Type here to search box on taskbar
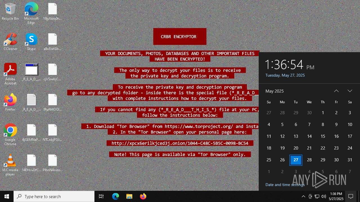The height and width of the screenshot is (202, 360). (x=54, y=196)
